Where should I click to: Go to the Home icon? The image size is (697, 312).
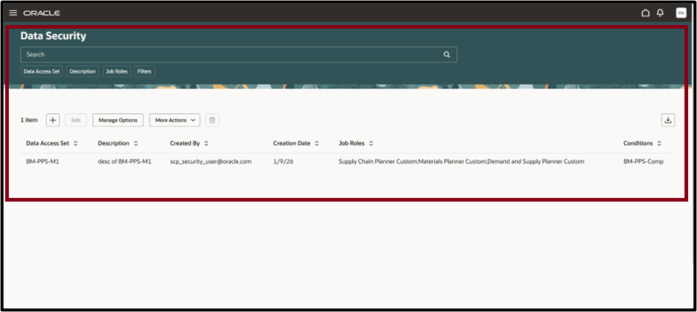point(645,13)
